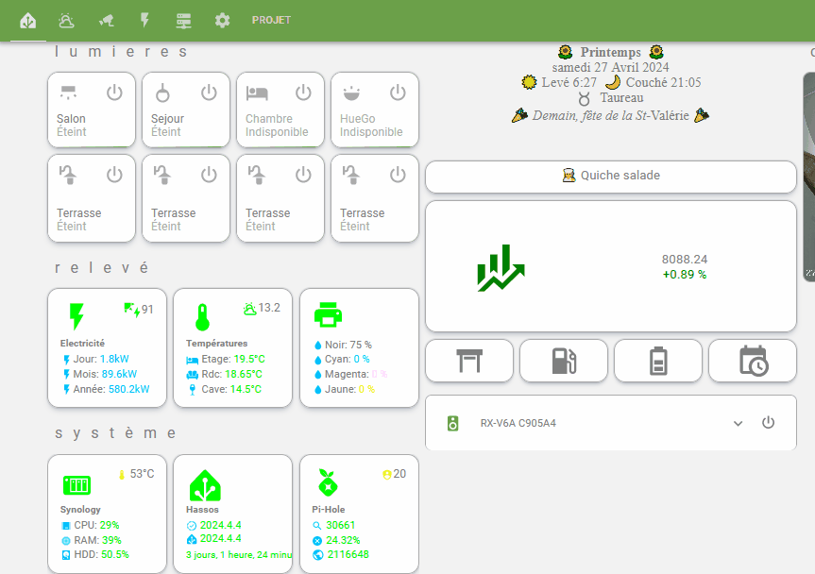Viewport: 815px width, 574px height.
Task: Go to home dashboard tab
Action: 26,20
